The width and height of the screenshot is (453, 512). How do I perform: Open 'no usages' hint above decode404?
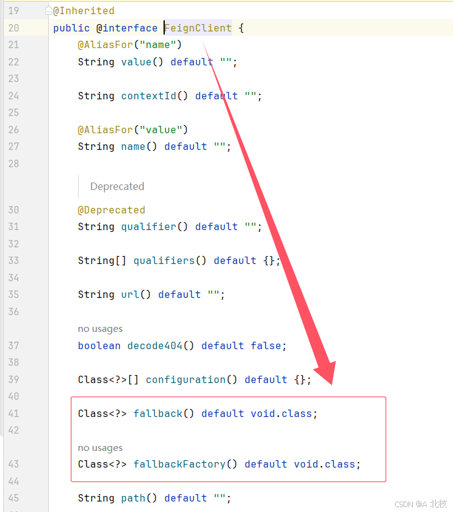pos(100,329)
